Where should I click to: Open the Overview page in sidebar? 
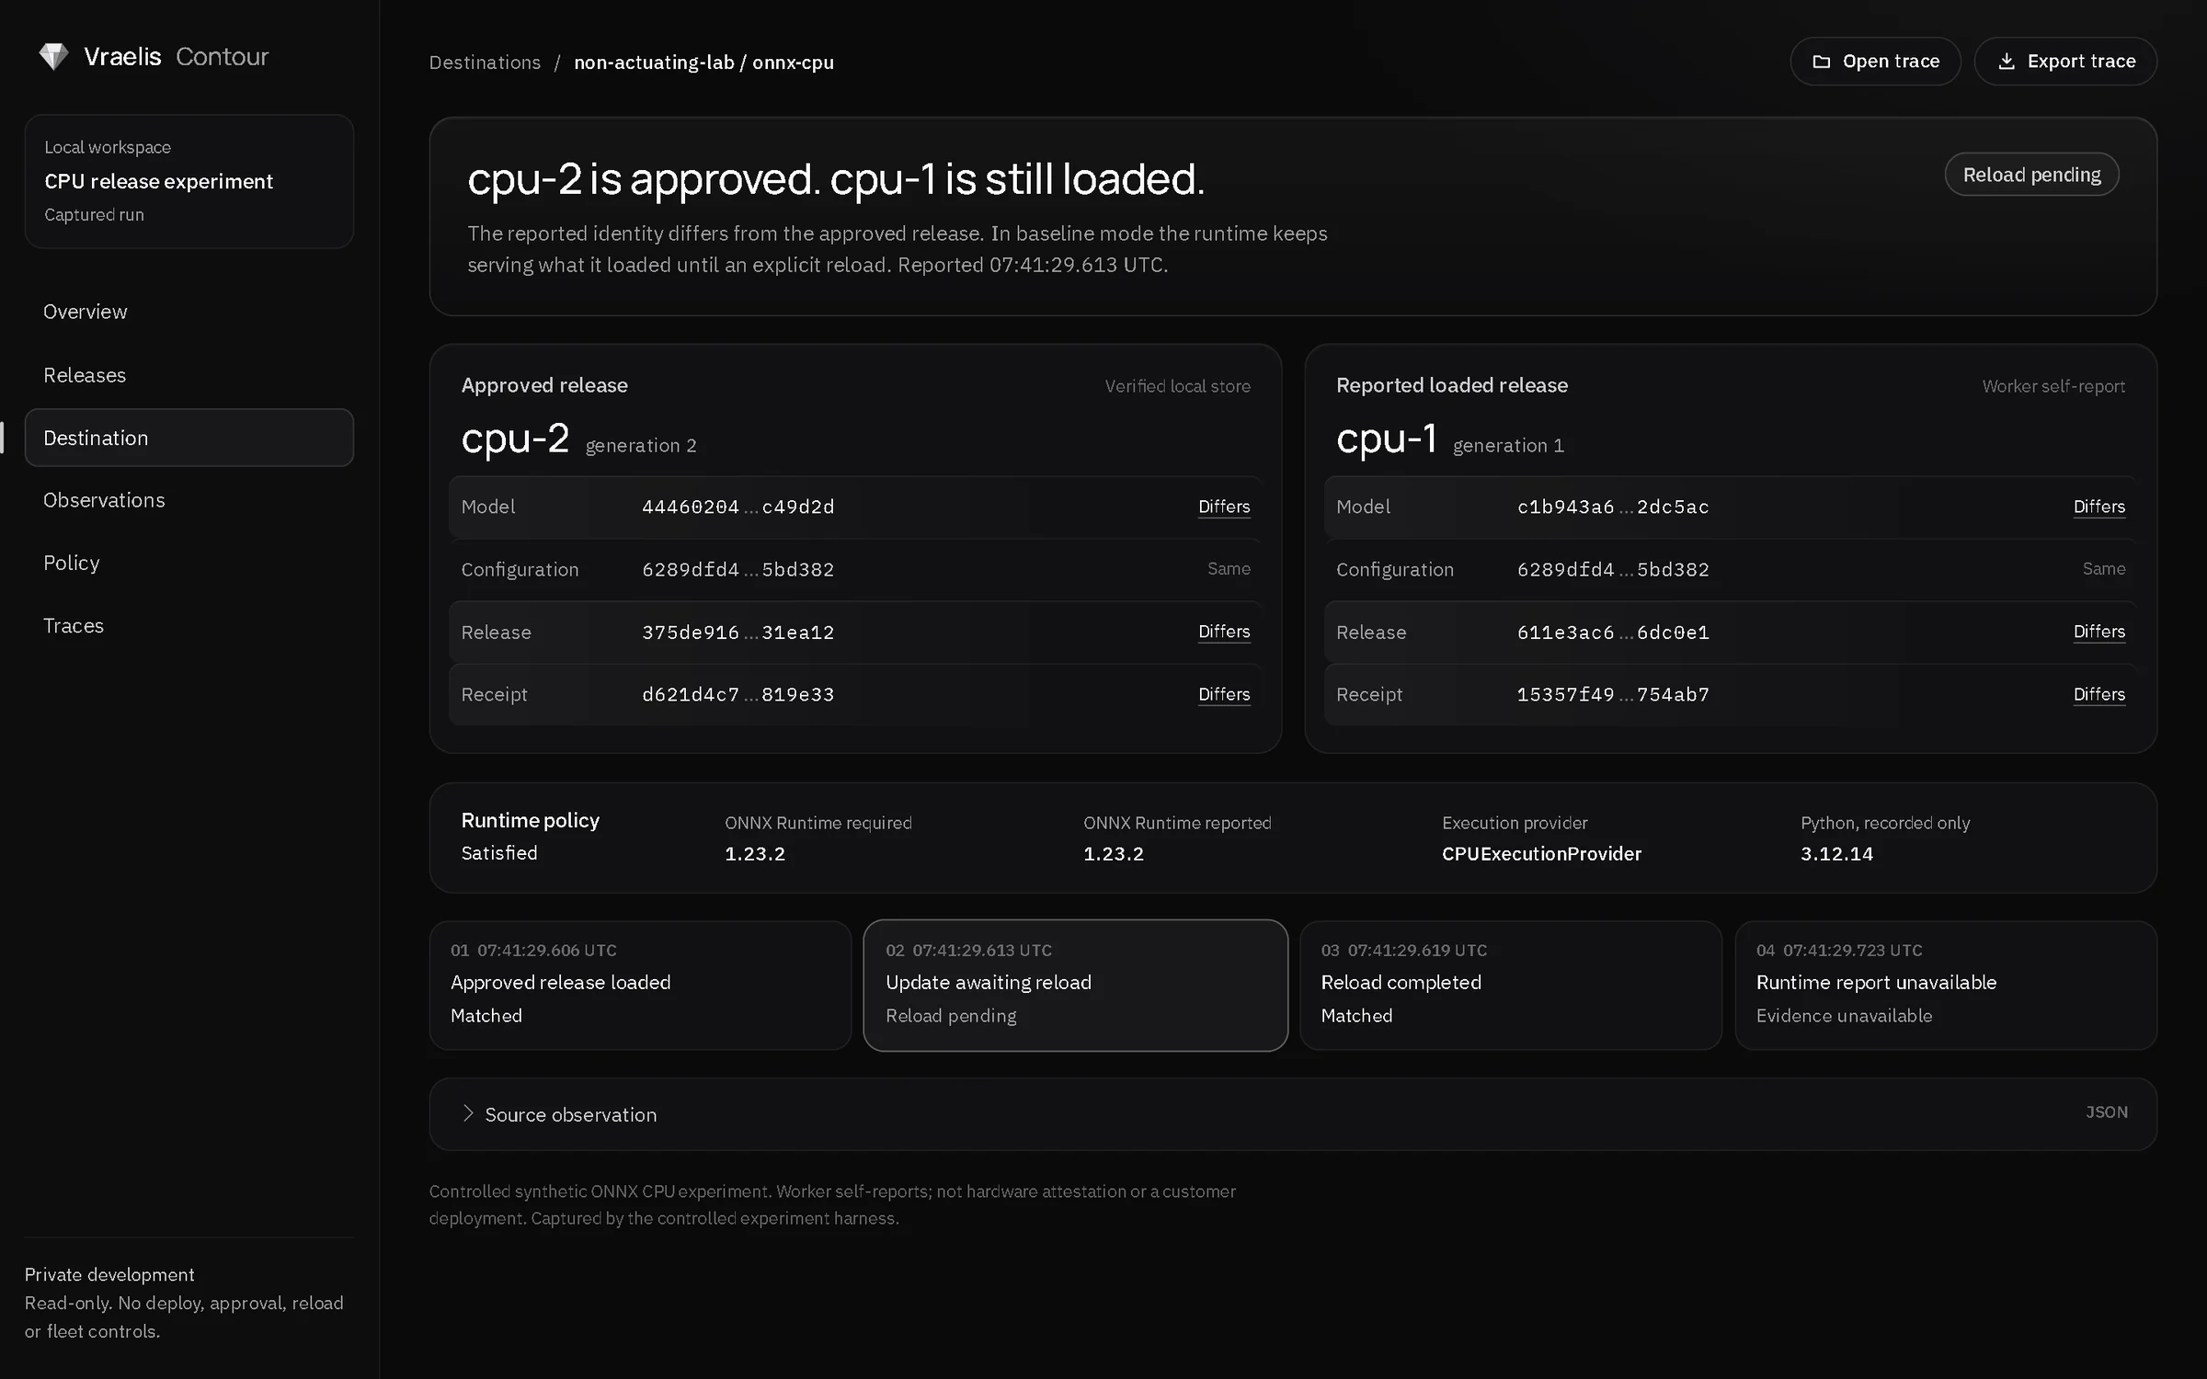(189, 312)
